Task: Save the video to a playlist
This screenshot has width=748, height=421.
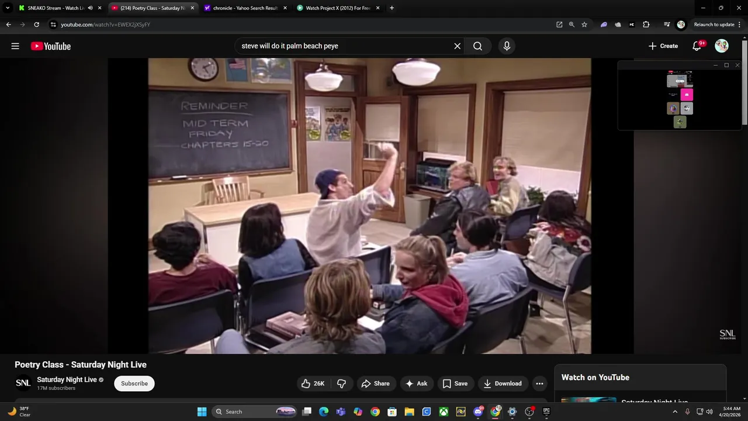Action: (455, 384)
